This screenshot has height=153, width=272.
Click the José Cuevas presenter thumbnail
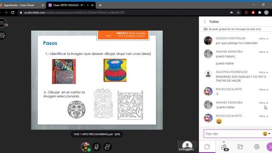click(x=187, y=146)
